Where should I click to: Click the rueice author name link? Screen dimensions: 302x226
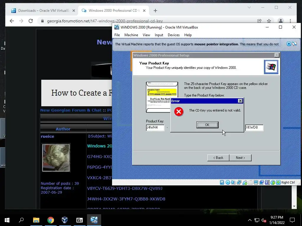pos(47,136)
